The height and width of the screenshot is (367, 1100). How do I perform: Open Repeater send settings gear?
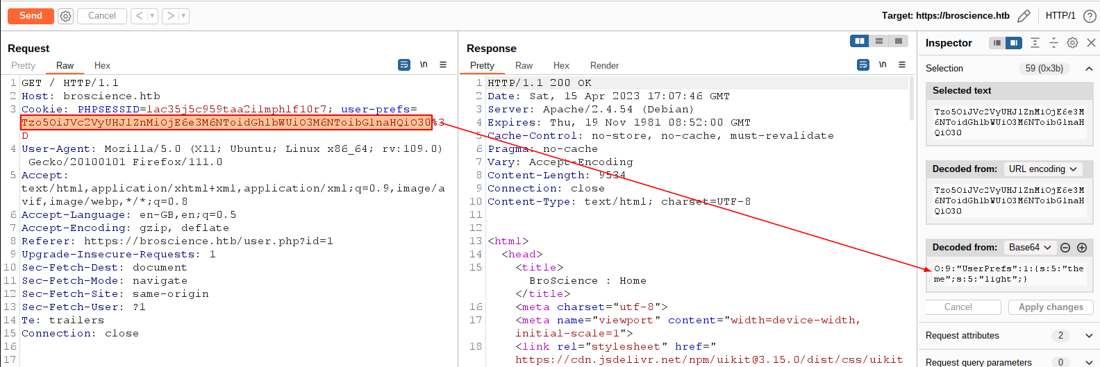65,16
